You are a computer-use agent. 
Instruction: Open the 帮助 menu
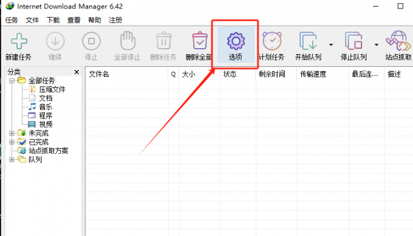(x=95, y=20)
